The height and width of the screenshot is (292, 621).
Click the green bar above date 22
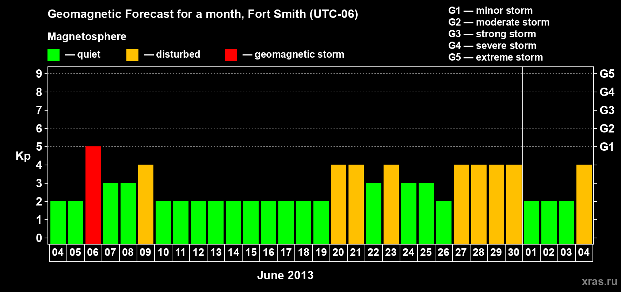point(374,213)
